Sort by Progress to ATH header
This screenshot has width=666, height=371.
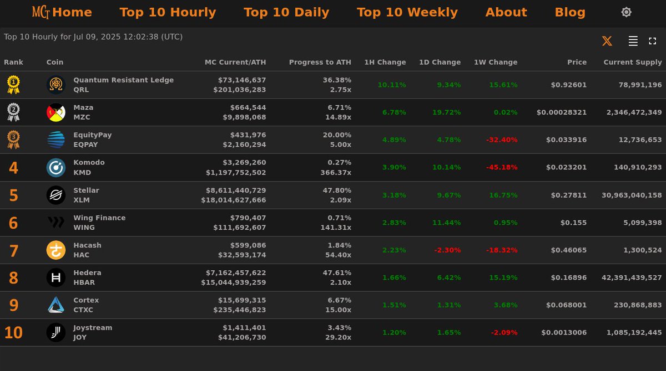click(x=320, y=62)
